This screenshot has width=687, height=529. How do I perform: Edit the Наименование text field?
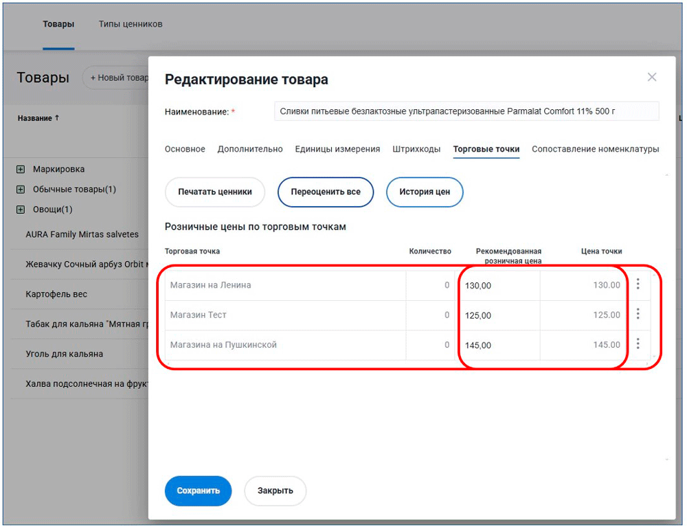[466, 111]
